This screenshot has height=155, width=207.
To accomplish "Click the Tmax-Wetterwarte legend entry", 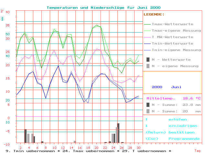I will (x=172, y=24).
